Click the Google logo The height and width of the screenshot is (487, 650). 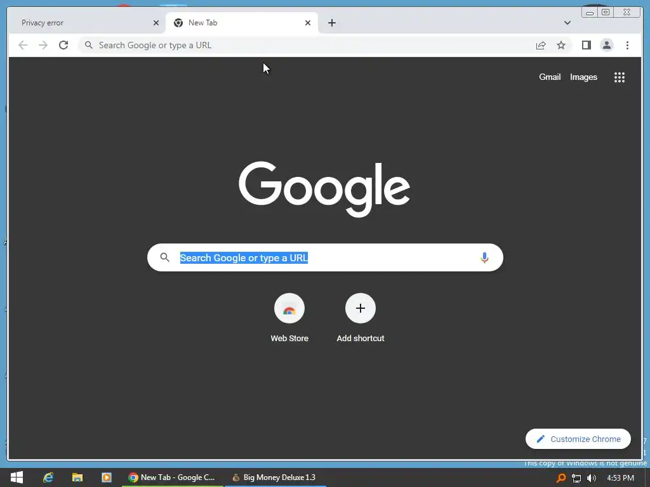coord(324,189)
